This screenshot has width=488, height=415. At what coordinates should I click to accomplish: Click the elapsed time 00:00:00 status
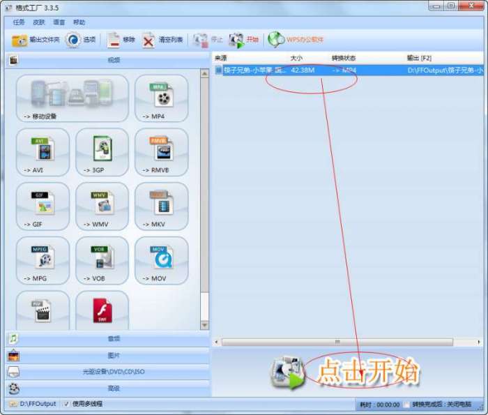point(380,405)
